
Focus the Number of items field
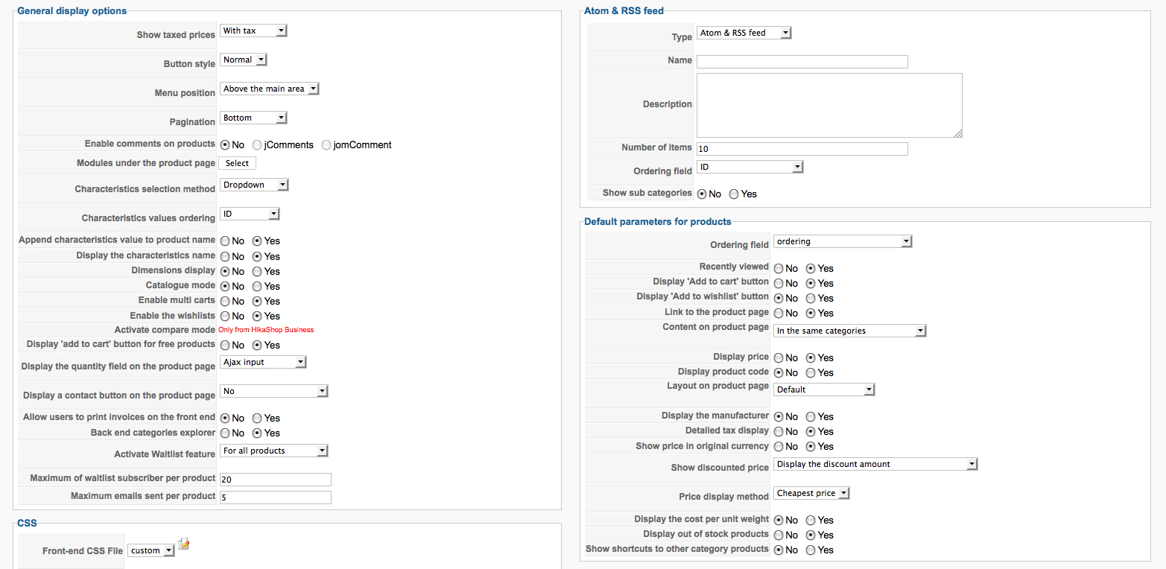coord(802,149)
